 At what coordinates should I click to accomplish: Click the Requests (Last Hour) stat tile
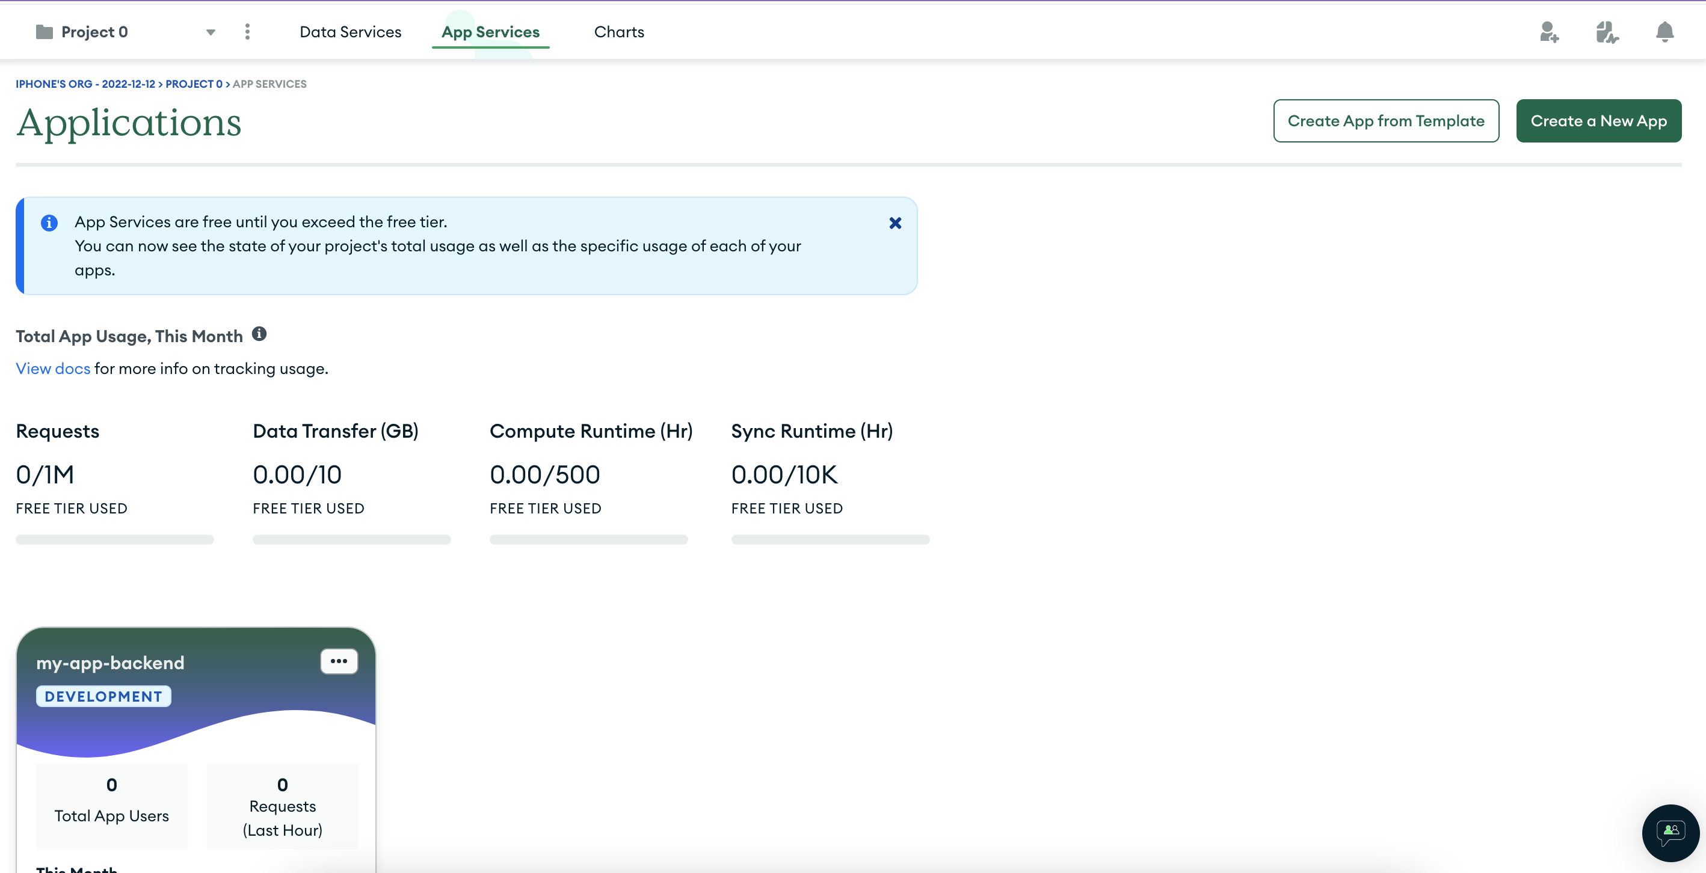click(x=282, y=806)
